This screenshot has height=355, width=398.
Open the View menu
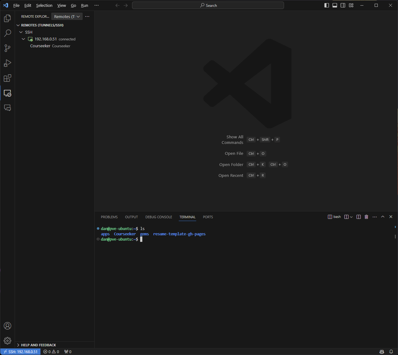coord(62,5)
